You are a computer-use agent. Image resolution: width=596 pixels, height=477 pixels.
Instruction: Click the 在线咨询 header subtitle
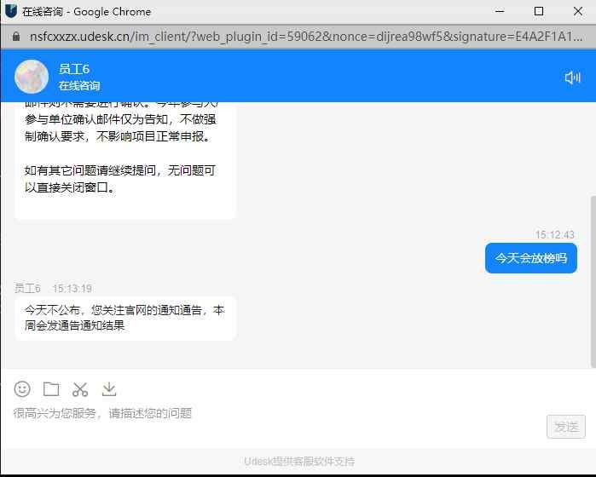[x=78, y=86]
